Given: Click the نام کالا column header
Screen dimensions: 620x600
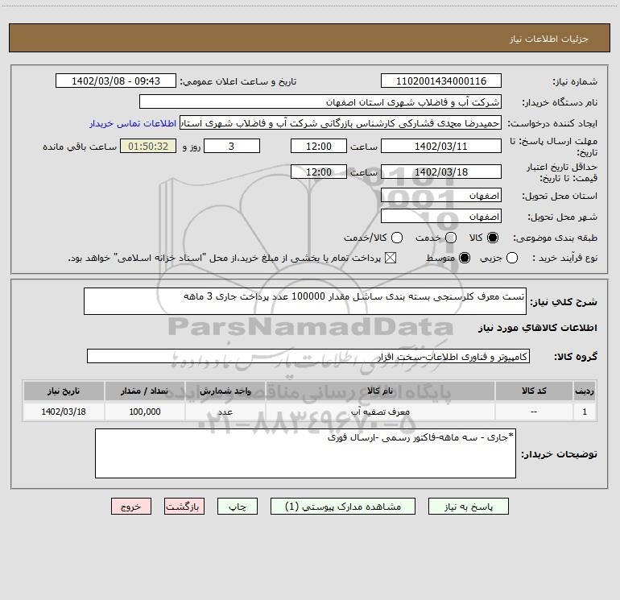Looking at the screenshot, I should pos(380,391).
